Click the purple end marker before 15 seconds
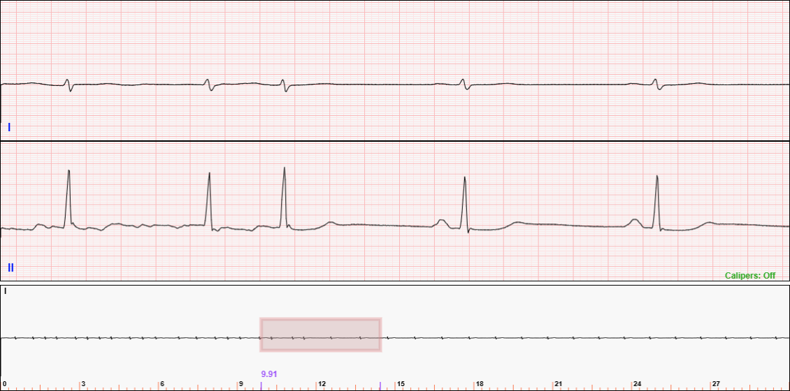This screenshot has height=391, width=790. (380, 385)
